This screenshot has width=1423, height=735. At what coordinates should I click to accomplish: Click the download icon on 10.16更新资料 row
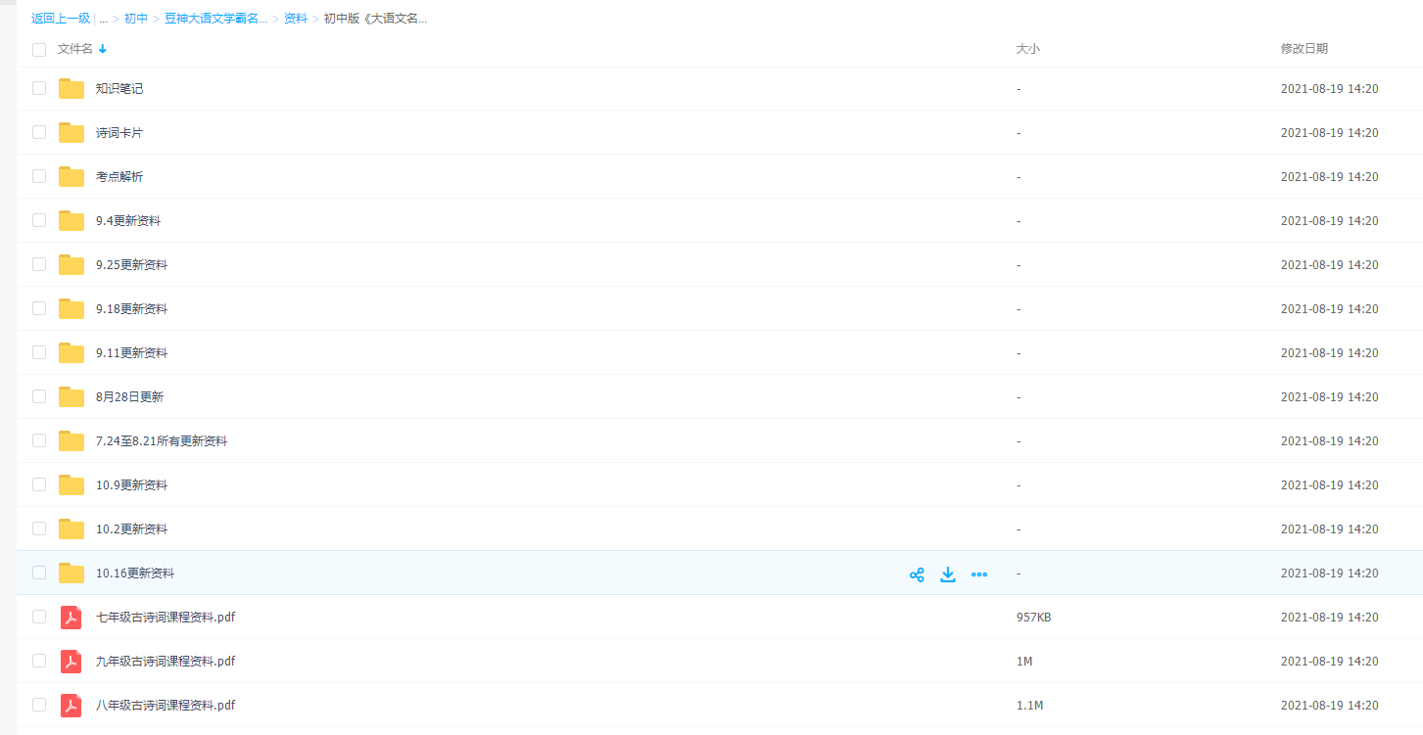click(948, 574)
